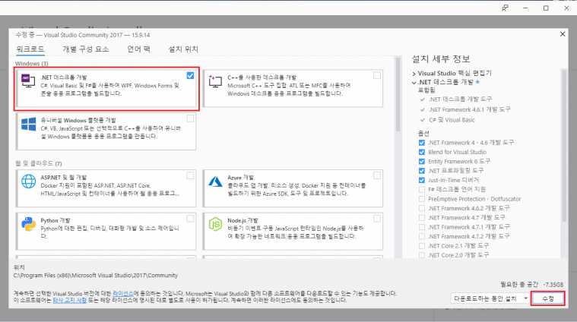Click the ASP.NET globe icon
This screenshot has width=577, height=322.
click(x=28, y=182)
